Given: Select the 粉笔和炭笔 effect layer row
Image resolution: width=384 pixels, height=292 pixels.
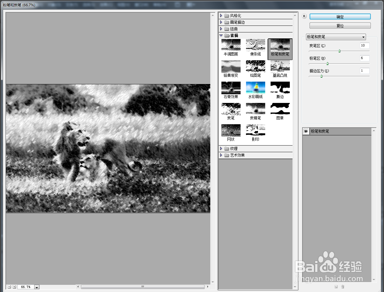Looking at the screenshot, I should (x=337, y=131).
